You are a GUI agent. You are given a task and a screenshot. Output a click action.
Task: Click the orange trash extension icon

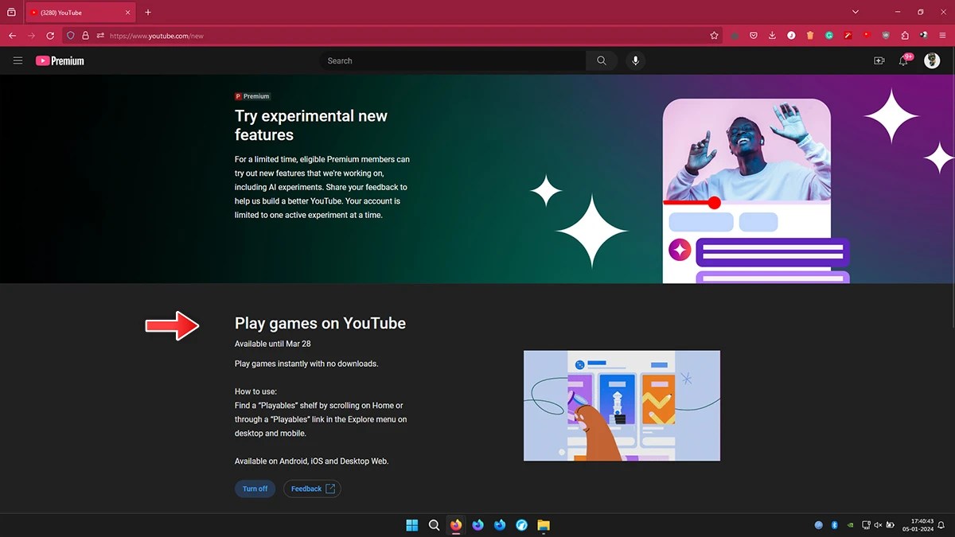(810, 36)
